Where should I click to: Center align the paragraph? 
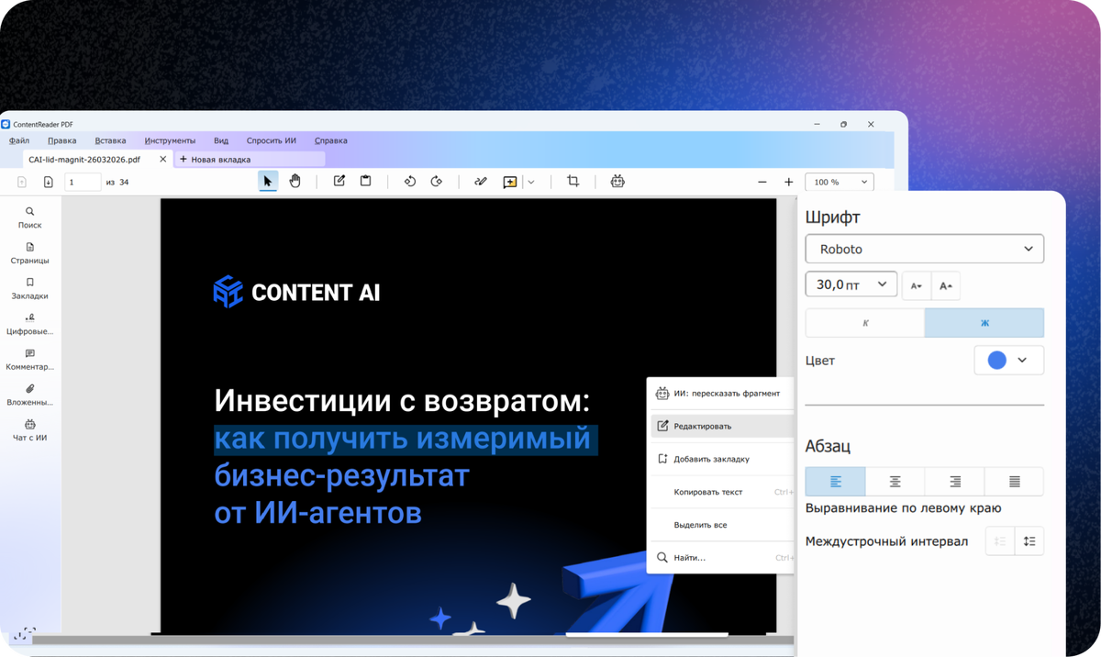click(895, 482)
